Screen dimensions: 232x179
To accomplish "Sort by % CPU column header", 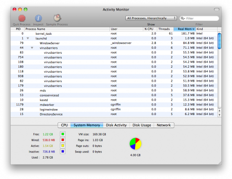I will click(150, 29).
